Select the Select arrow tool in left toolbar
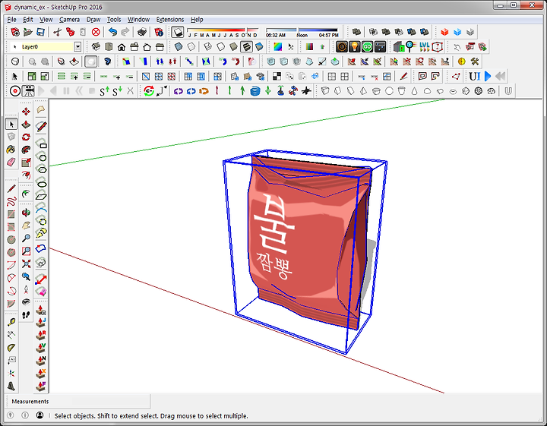The width and height of the screenshot is (547, 426). tap(11, 124)
